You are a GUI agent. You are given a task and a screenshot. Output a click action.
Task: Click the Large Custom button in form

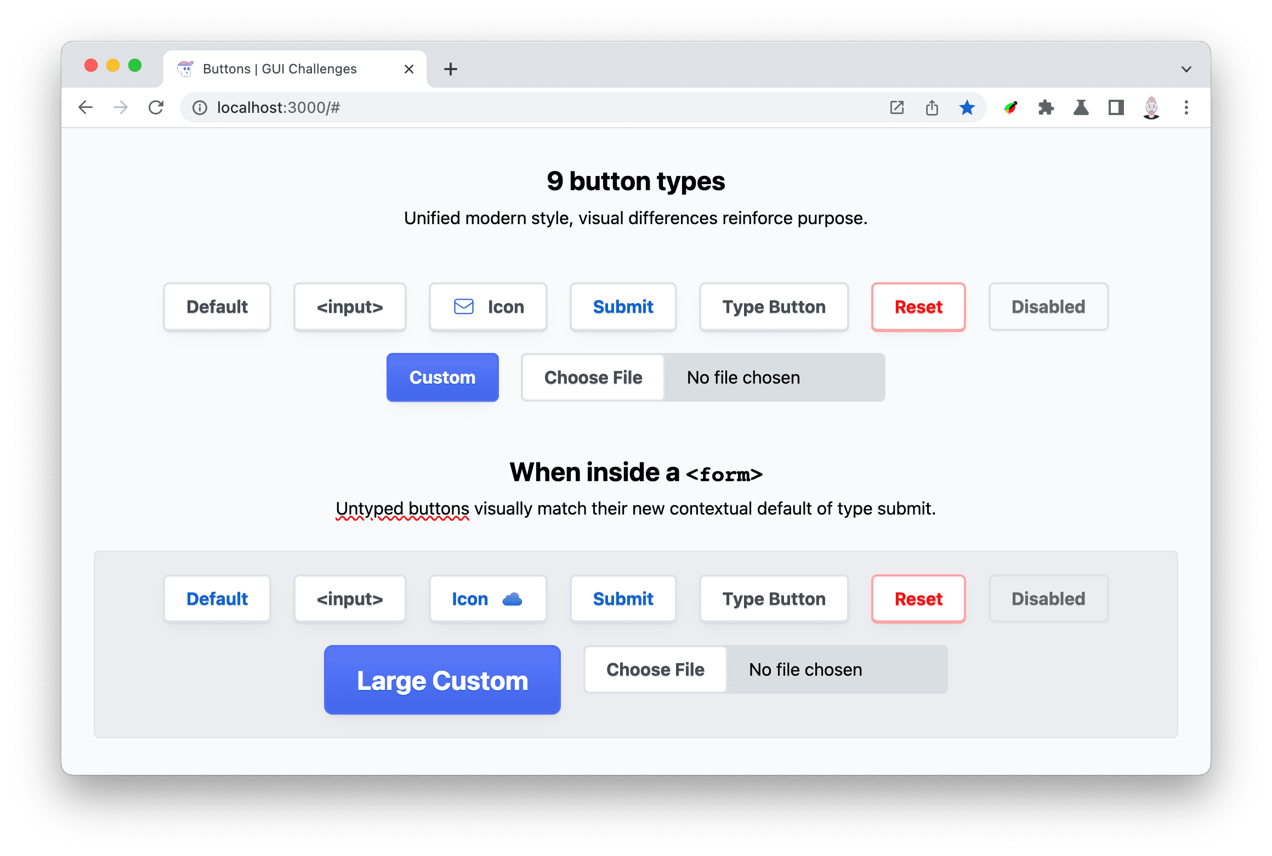444,679
